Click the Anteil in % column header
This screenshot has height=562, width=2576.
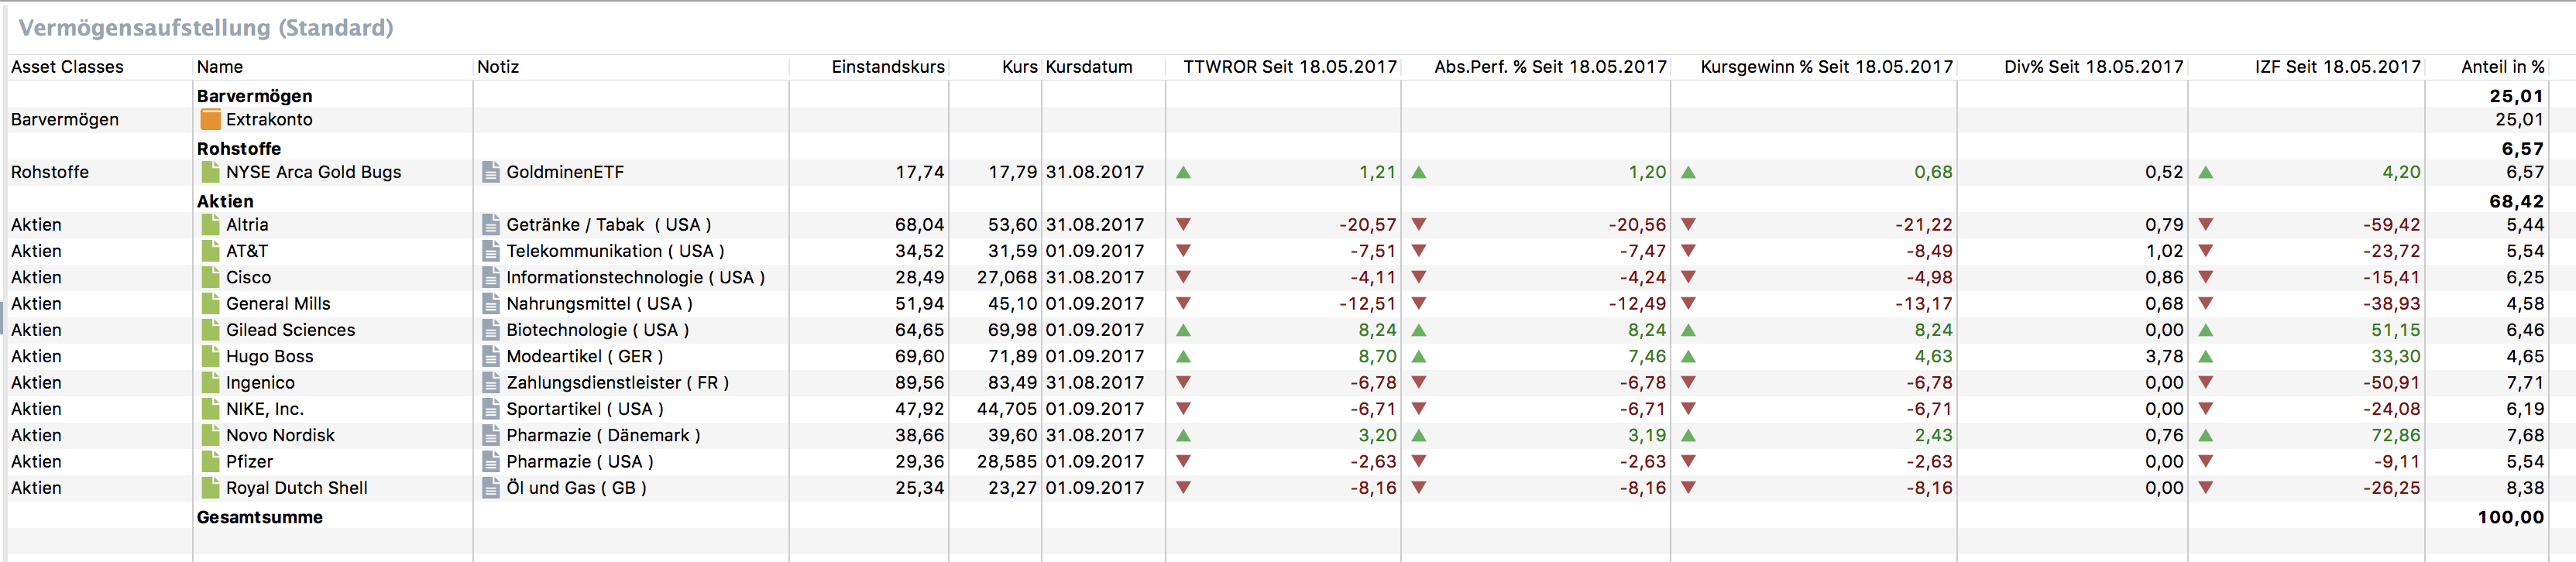click(2502, 67)
